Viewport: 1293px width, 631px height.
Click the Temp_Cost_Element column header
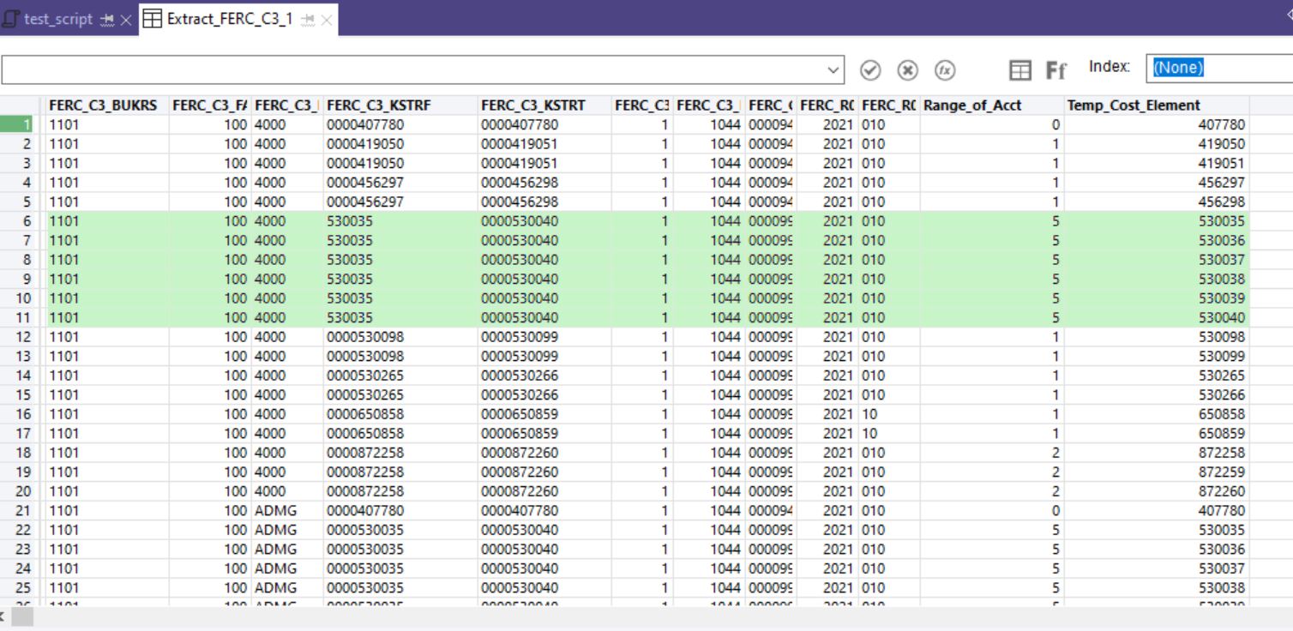pos(1134,105)
